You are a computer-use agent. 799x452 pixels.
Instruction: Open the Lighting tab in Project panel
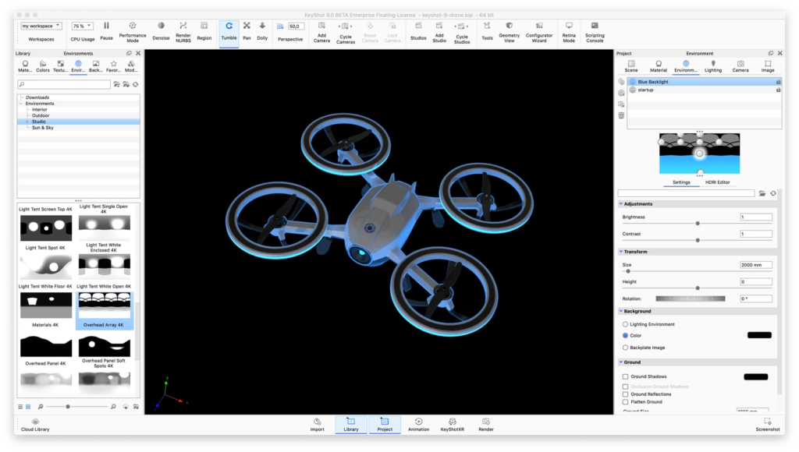click(713, 66)
